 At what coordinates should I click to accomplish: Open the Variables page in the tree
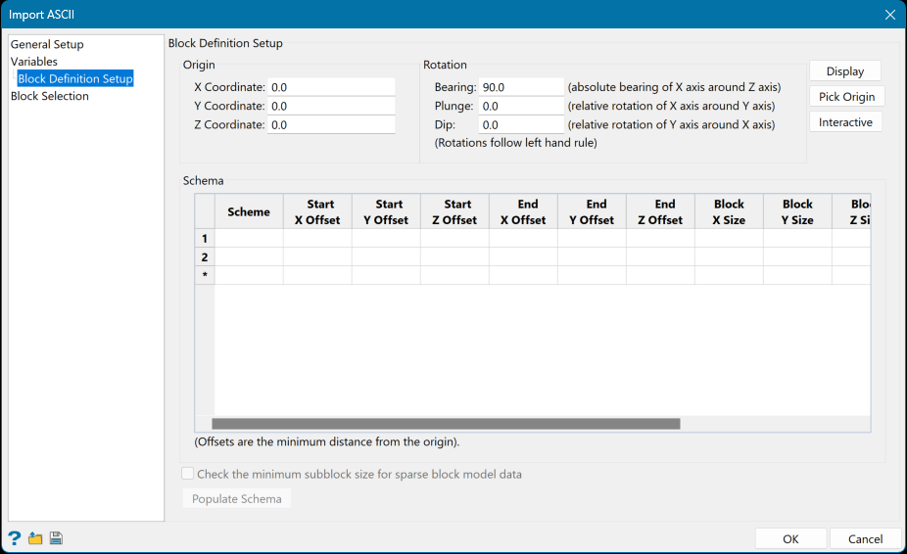pos(34,62)
